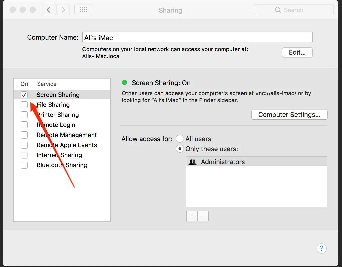The width and height of the screenshot is (342, 267).
Task: Click the Edit button next to computer name
Action: coord(297,52)
